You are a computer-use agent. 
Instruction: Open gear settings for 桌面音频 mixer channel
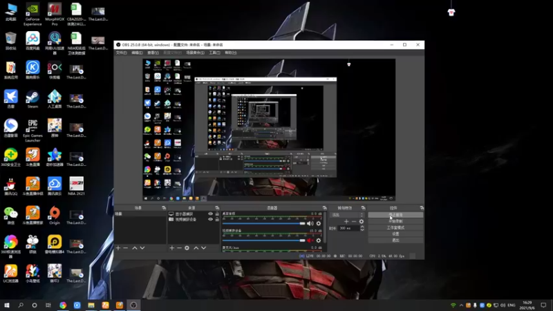[319, 223]
